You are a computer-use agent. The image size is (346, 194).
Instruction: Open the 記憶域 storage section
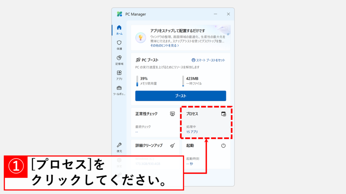click(119, 60)
